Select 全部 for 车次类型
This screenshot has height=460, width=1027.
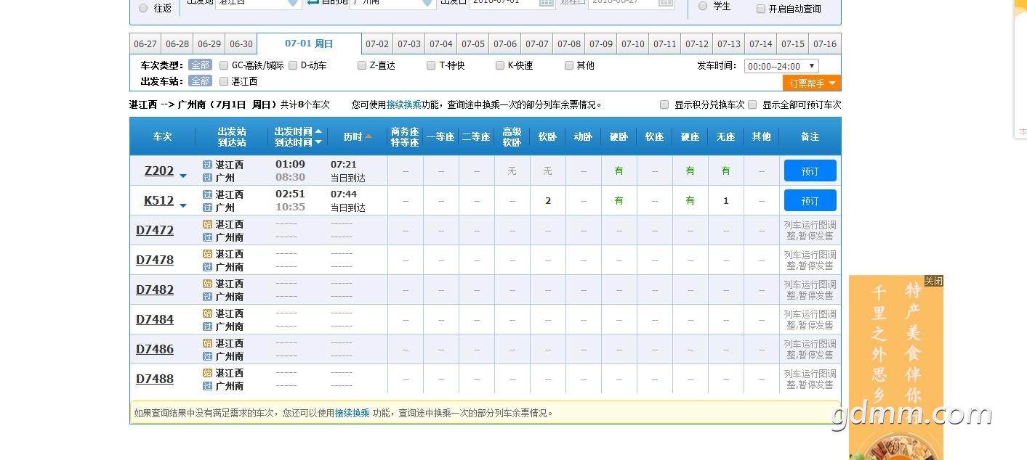[x=201, y=65]
